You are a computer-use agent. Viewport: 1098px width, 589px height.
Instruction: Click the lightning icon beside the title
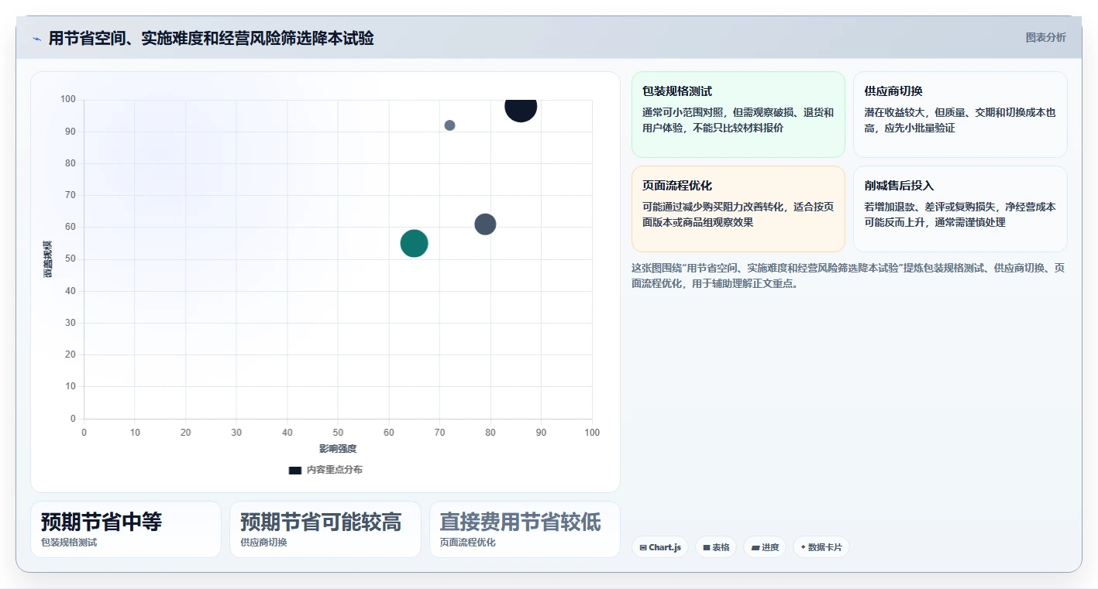[36, 39]
